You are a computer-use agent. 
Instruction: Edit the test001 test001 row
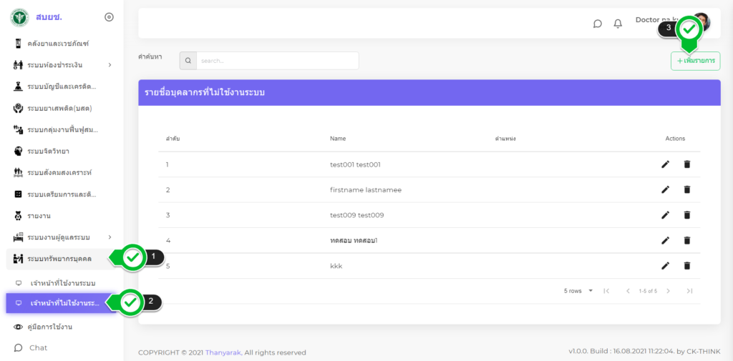click(x=665, y=164)
